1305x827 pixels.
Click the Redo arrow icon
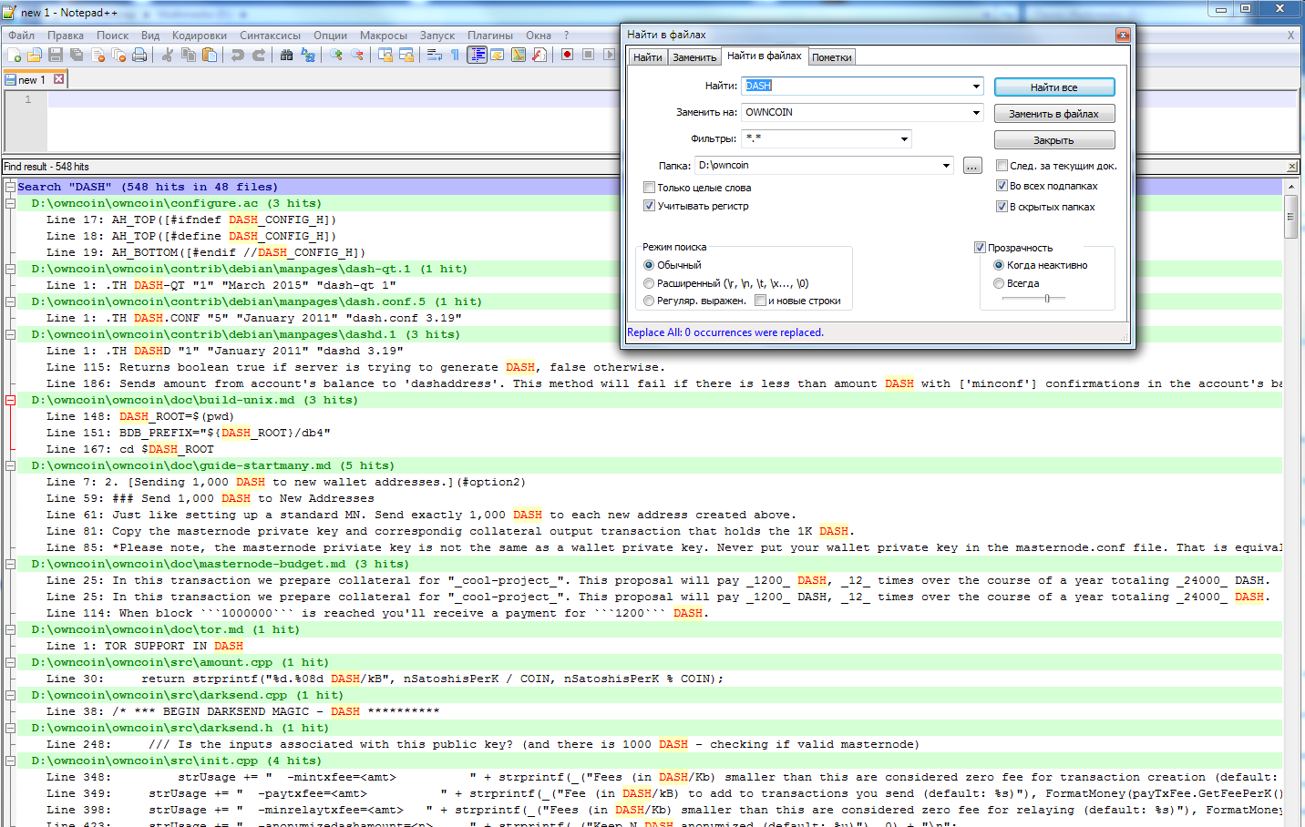point(259,55)
